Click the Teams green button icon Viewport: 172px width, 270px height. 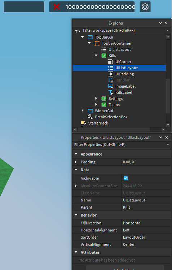pyautogui.click(x=104, y=105)
